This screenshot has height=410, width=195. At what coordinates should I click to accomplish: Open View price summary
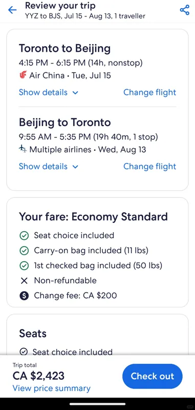tap(51, 388)
